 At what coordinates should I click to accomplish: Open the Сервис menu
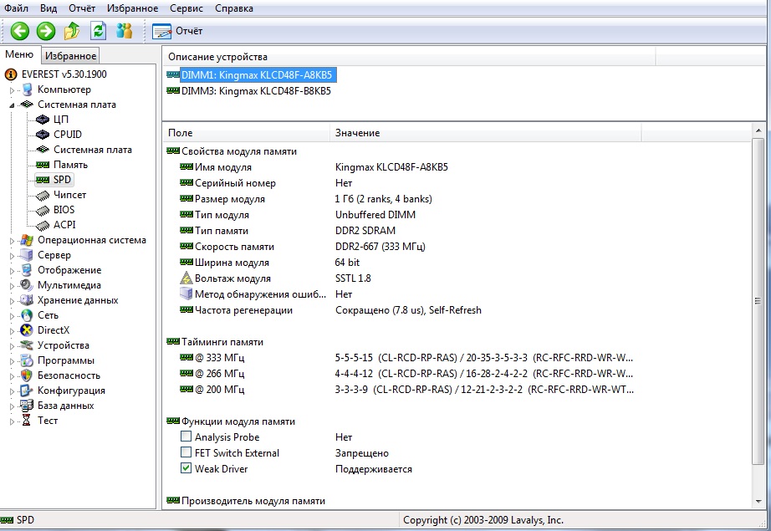tap(186, 8)
